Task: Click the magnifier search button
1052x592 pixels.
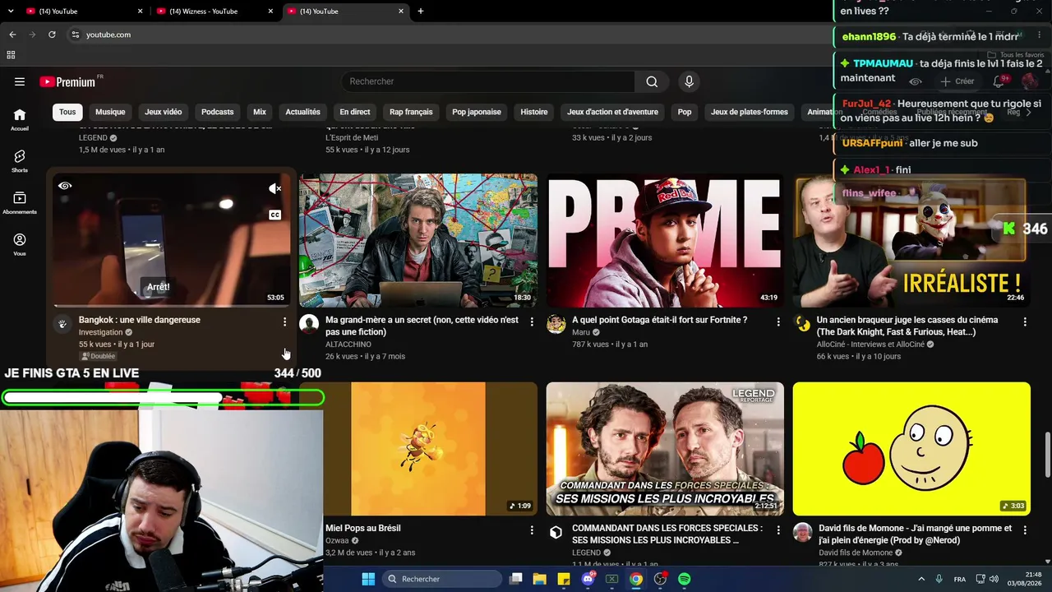Action: (652, 81)
